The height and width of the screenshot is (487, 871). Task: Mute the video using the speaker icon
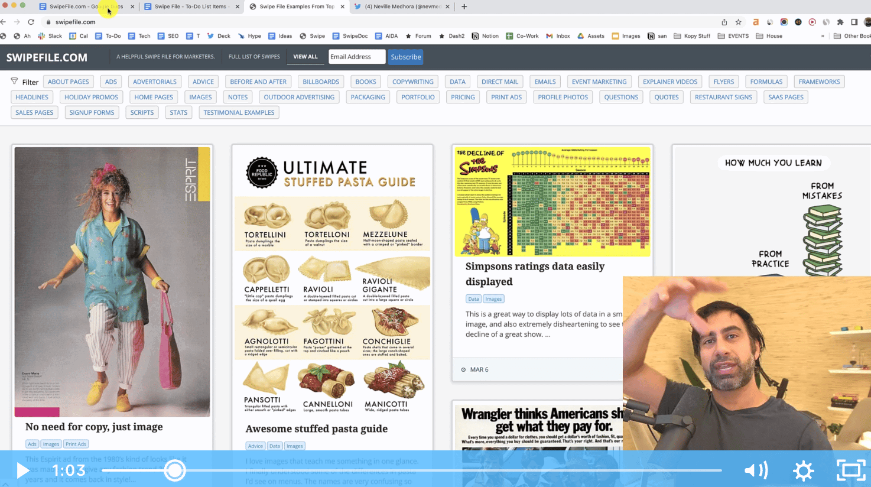[x=756, y=470]
